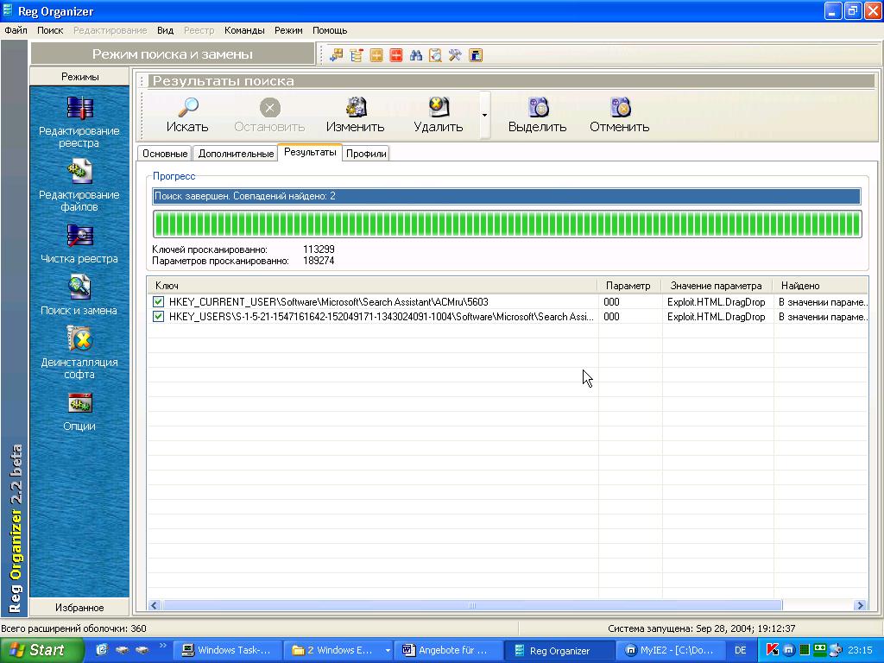The image size is (884, 663).
Task: Click the Kaspersky red K tray icon
Action: coord(773,650)
